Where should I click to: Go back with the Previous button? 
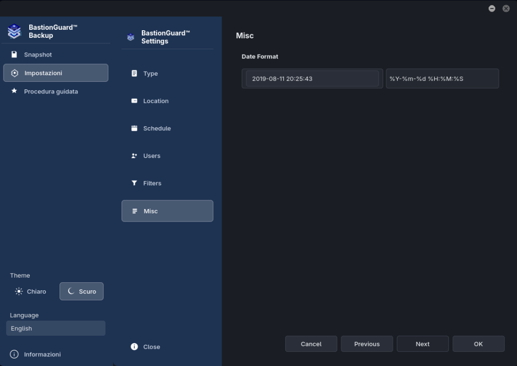click(x=367, y=344)
